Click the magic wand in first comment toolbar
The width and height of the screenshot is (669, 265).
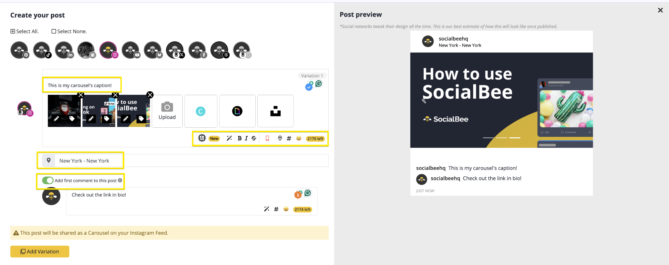(x=267, y=209)
